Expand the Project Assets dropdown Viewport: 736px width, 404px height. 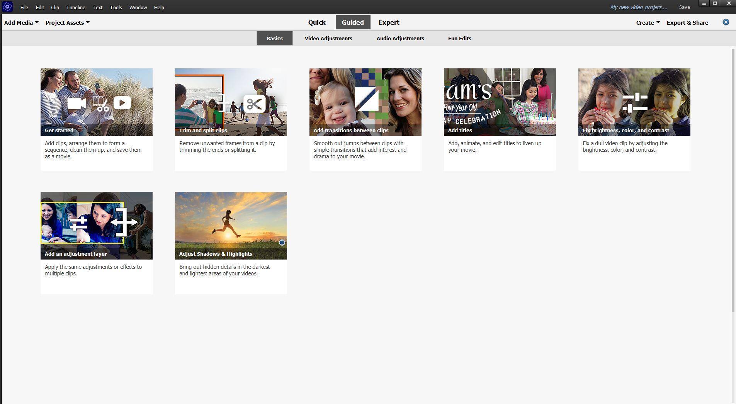click(x=67, y=22)
